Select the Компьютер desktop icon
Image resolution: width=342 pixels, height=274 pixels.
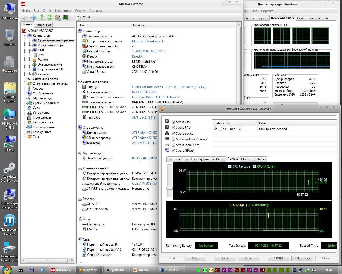pyautogui.click(x=10, y=11)
